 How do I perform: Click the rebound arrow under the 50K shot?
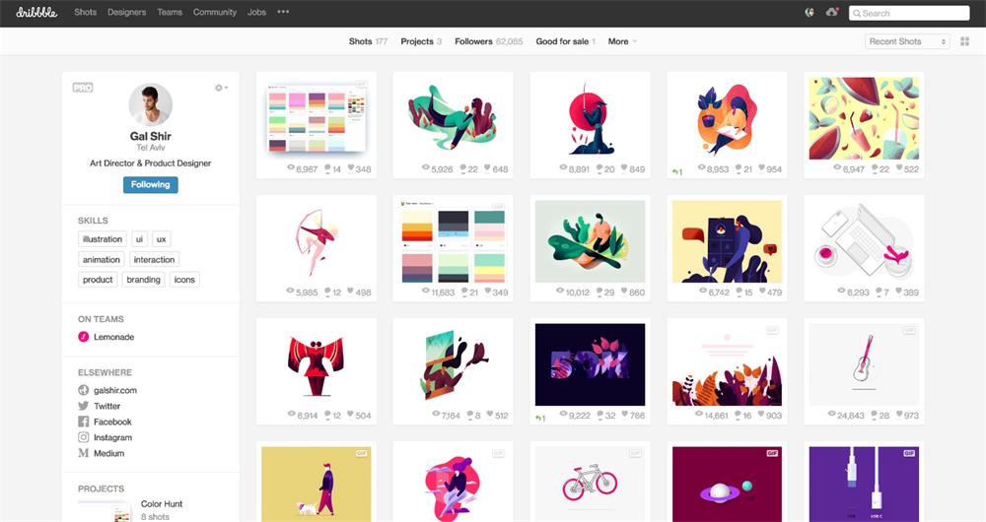[539, 418]
